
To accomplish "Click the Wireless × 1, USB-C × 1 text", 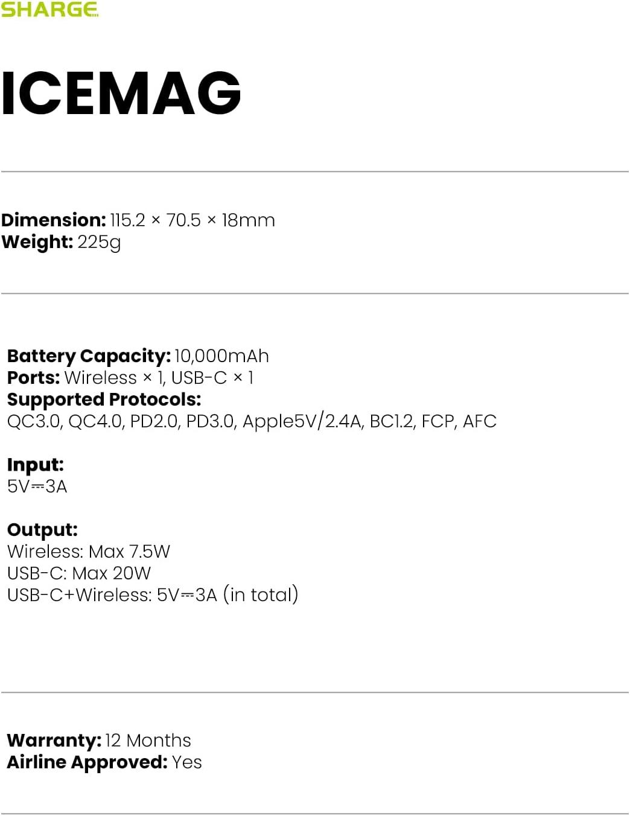I will pos(159,378).
